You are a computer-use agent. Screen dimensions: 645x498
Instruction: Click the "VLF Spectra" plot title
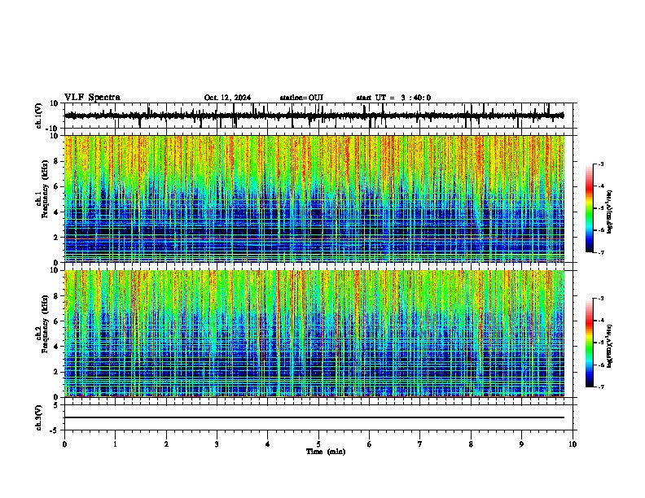coord(92,98)
